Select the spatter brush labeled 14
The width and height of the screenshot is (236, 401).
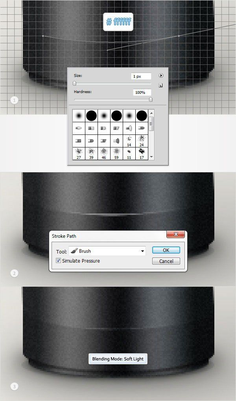pos(129,141)
